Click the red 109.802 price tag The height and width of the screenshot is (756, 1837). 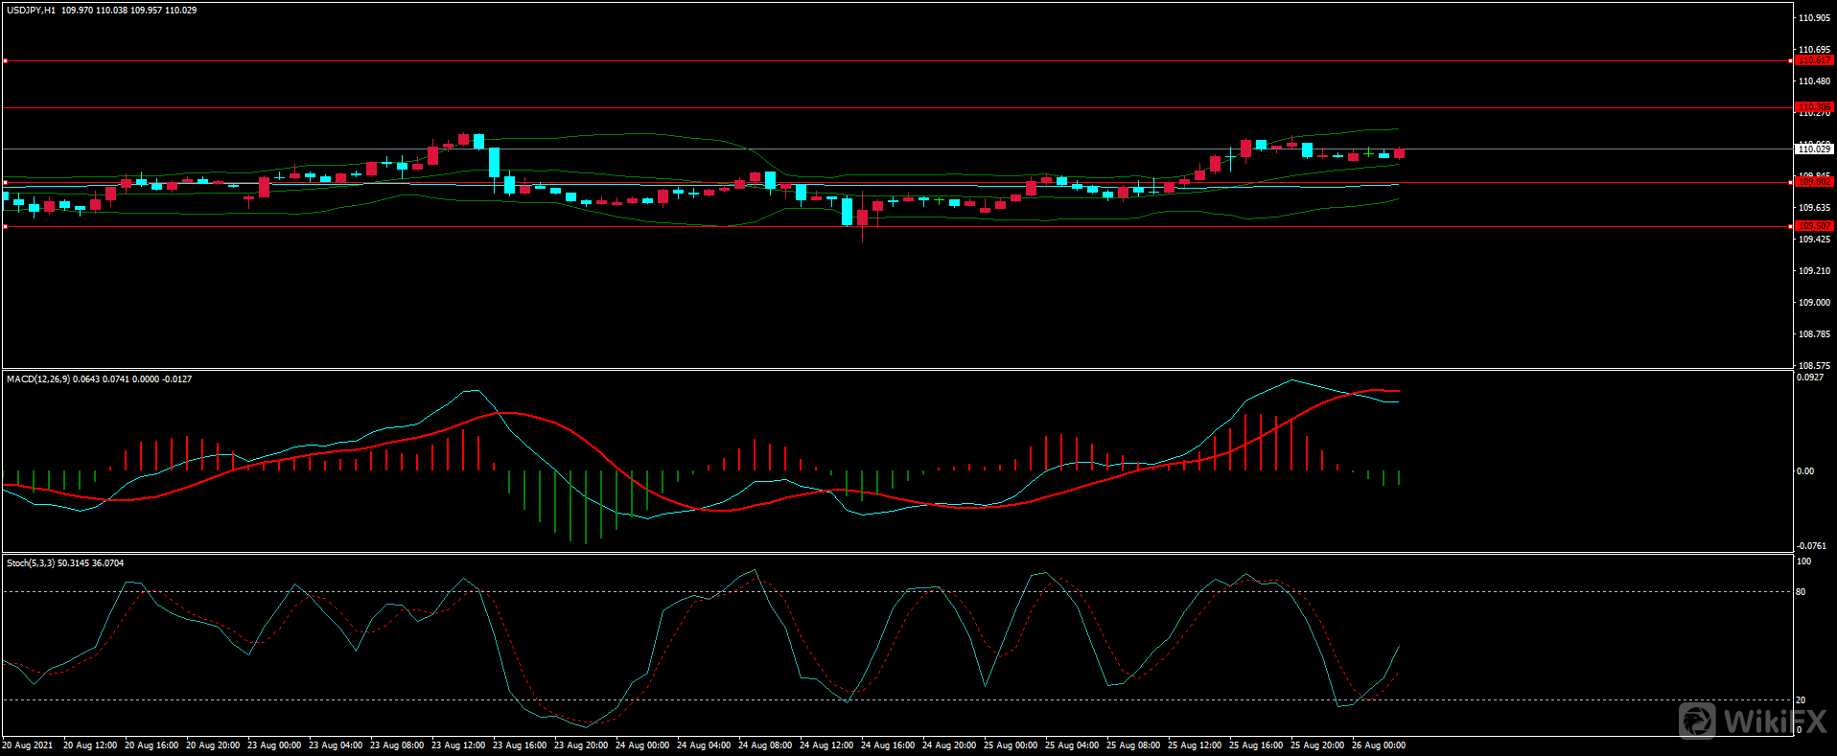pos(1813,182)
